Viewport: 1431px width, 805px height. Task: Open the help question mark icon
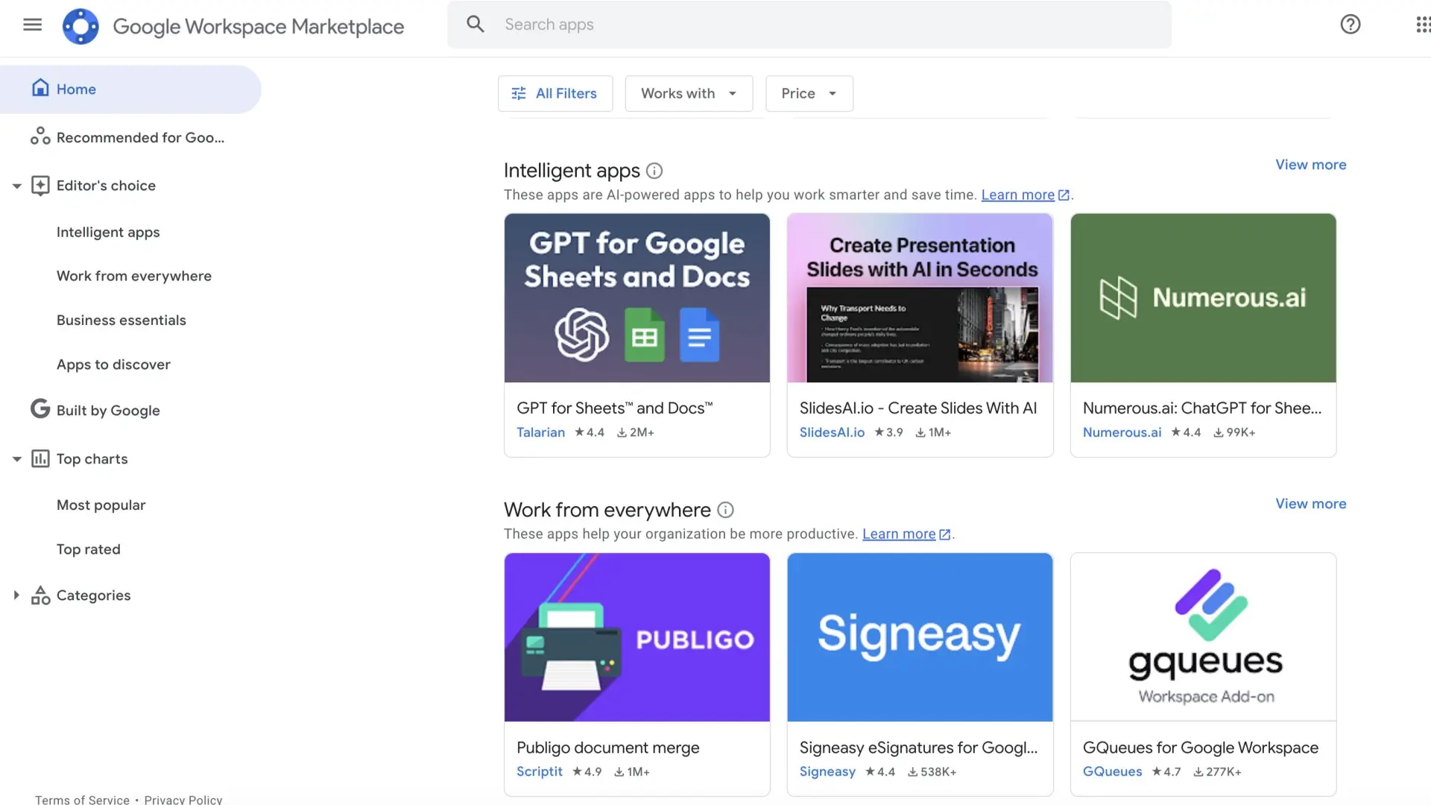[1350, 25]
